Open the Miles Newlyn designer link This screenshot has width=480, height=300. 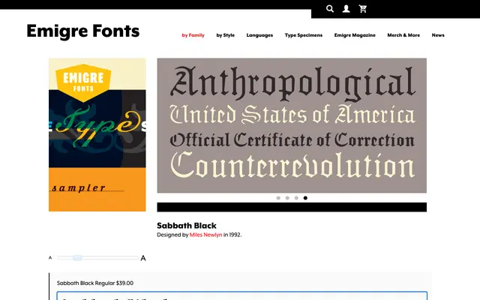pos(205,235)
